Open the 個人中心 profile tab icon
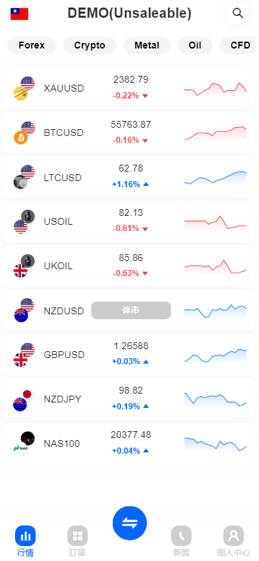Viewport: 259px width, 561px height. [x=234, y=536]
